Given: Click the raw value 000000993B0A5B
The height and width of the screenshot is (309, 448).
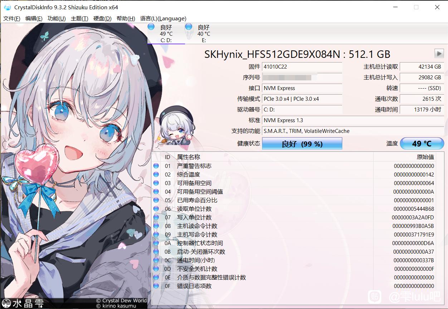Looking at the screenshot, I should click(413, 226).
